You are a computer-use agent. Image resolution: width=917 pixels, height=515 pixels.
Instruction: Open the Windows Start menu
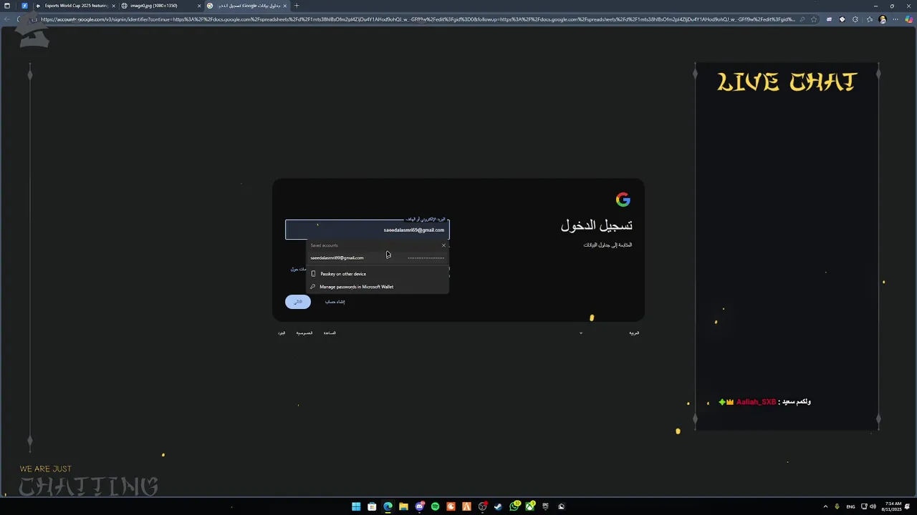pos(356,506)
